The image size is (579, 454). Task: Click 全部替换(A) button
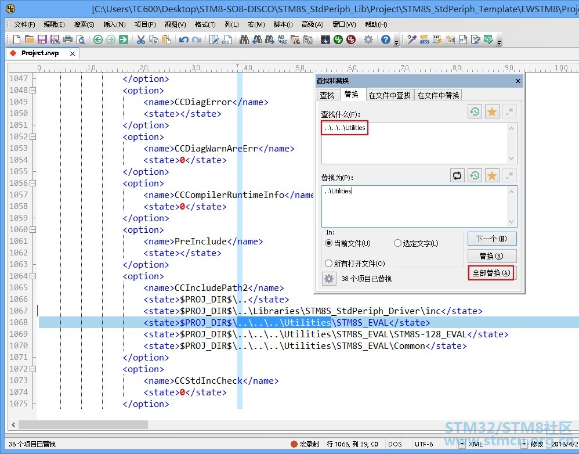pos(491,273)
